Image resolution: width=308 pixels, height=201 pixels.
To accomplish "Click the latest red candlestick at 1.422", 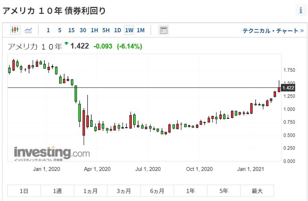I will (x=279, y=90).
